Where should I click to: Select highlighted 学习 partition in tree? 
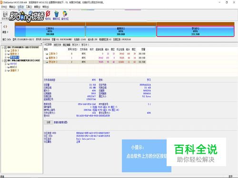point(14,57)
